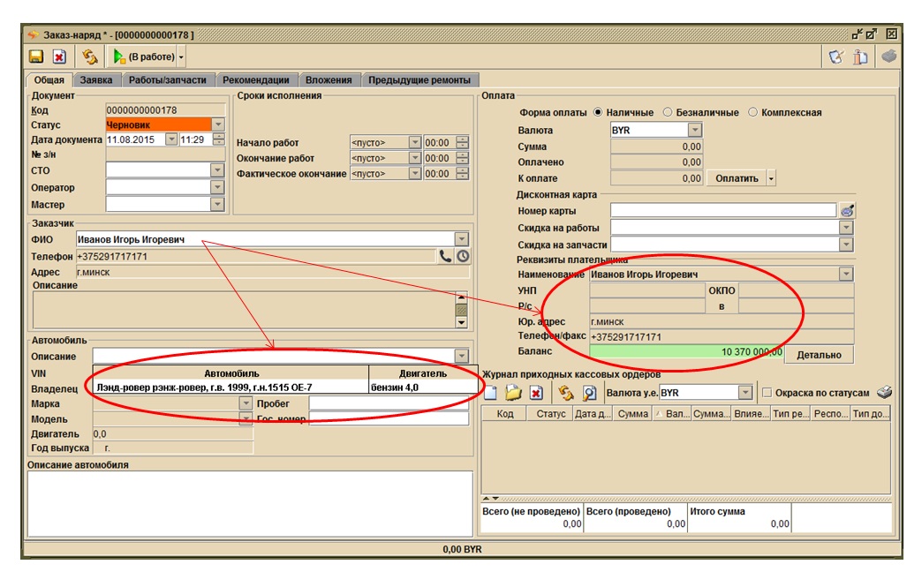
Task: Click the pencil edit icon in the top-right toolbar
Action: coord(835,56)
